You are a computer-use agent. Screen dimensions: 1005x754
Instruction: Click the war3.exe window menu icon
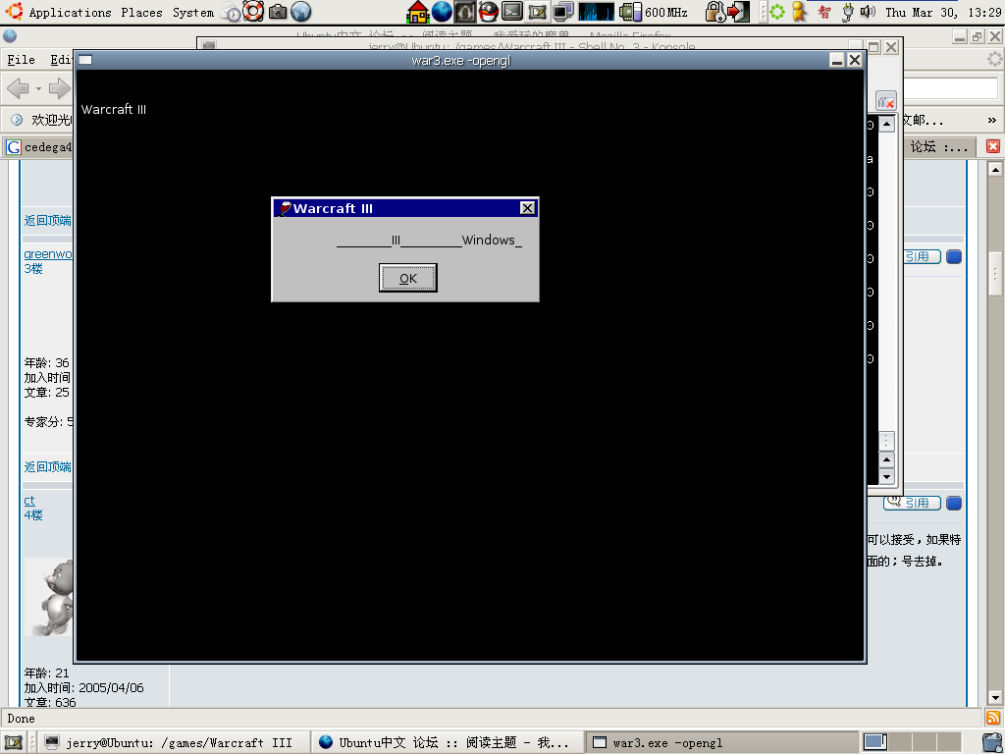(85, 60)
